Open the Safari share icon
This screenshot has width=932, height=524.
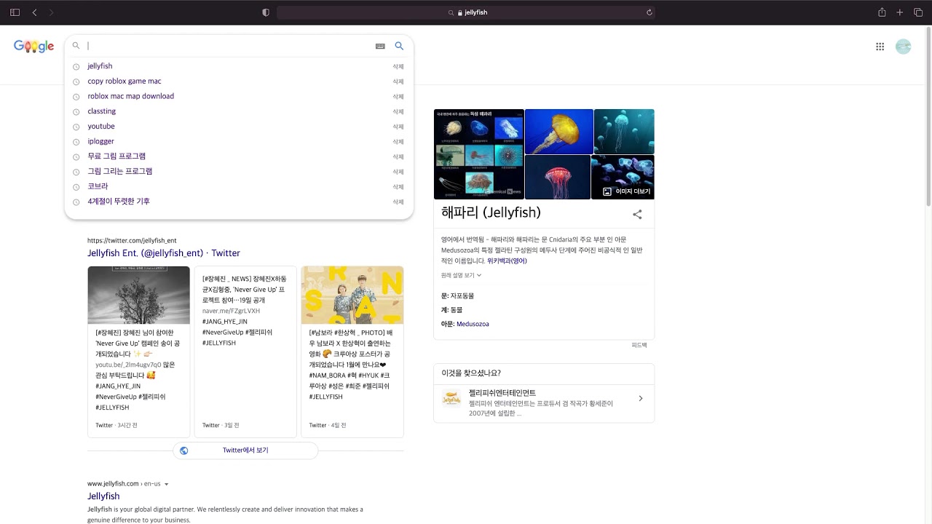click(882, 12)
